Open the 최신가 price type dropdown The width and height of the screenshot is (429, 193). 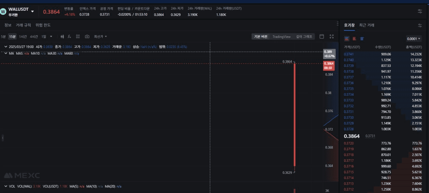100,36
